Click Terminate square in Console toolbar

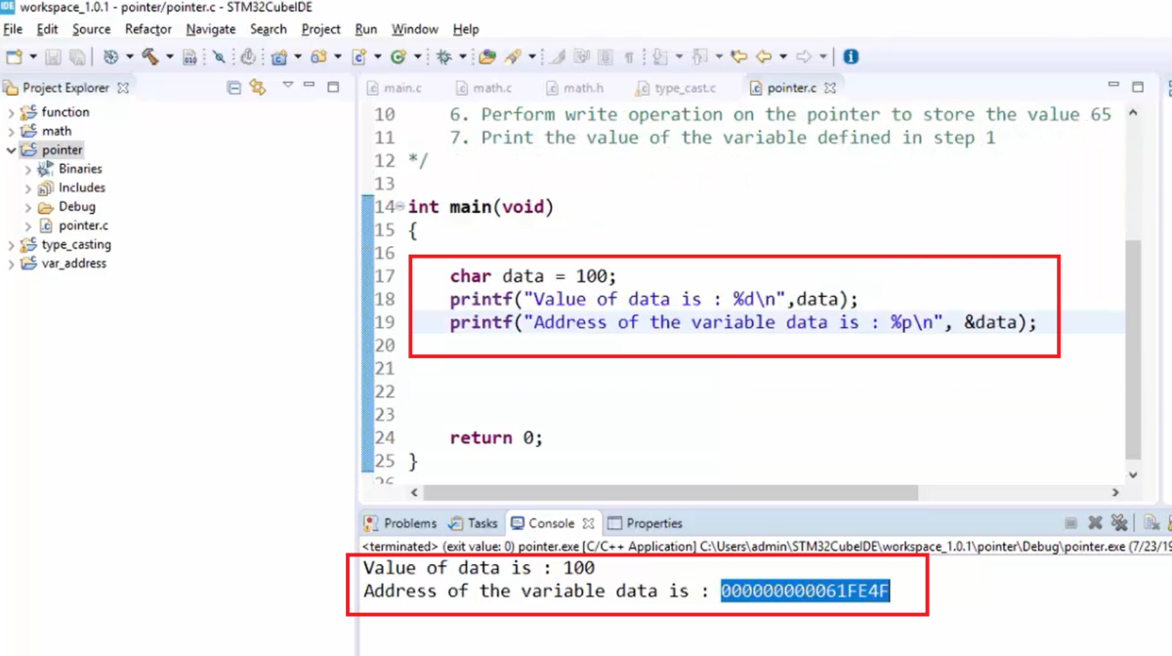click(x=1071, y=523)
